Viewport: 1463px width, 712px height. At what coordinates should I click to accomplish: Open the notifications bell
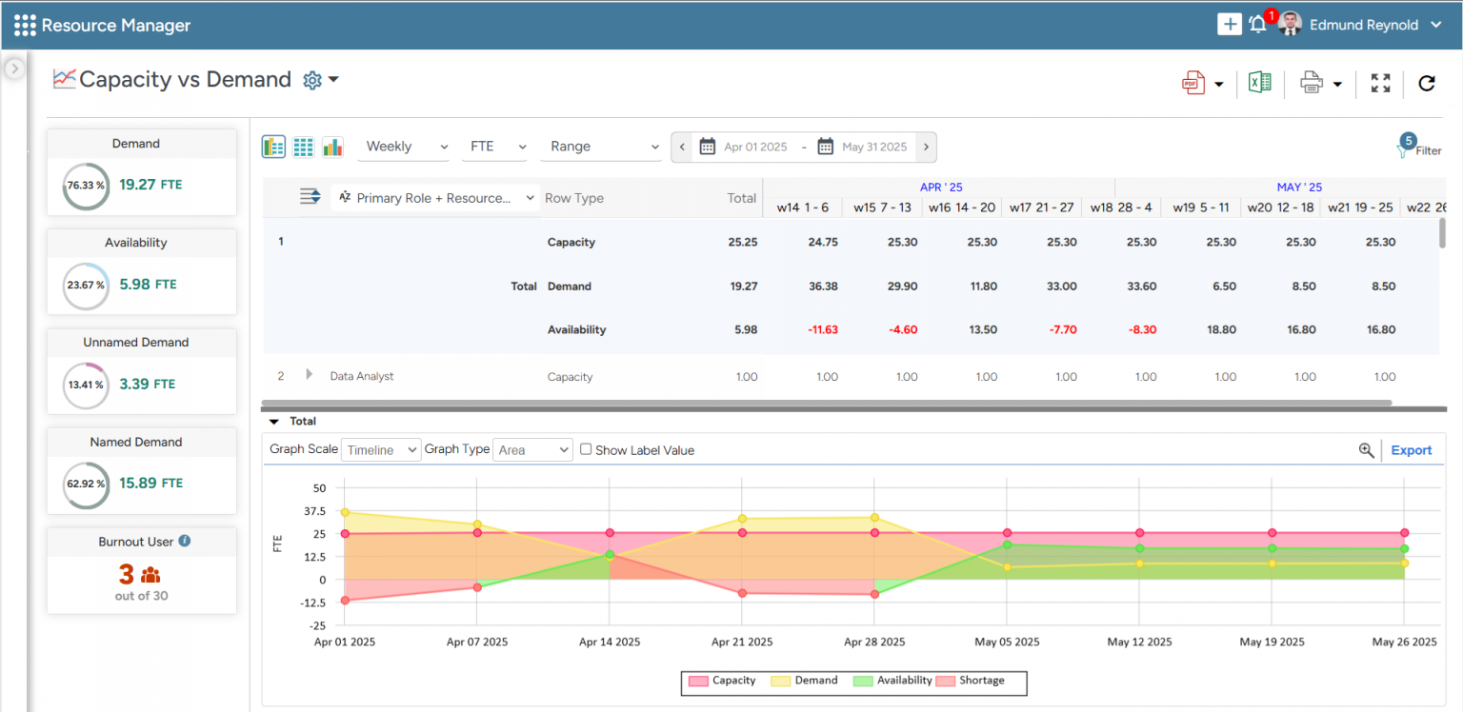[x=1257, y=24]
